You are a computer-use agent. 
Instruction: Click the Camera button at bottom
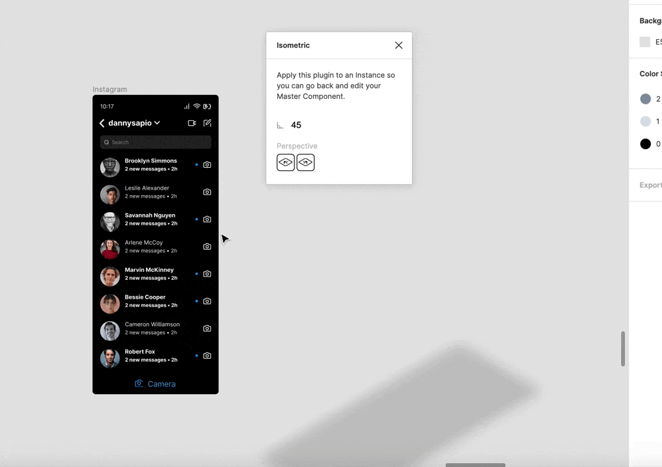(x=155, y=384)
